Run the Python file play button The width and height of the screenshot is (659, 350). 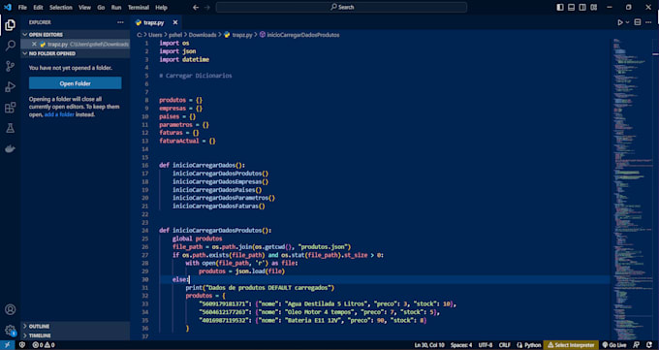620,22
